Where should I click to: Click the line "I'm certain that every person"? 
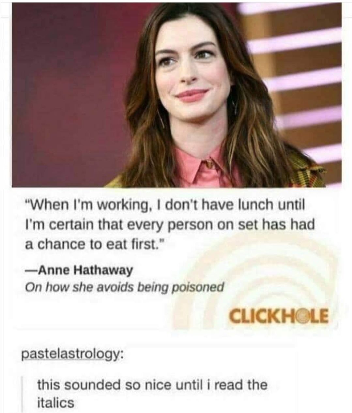[x=170, y=225]
